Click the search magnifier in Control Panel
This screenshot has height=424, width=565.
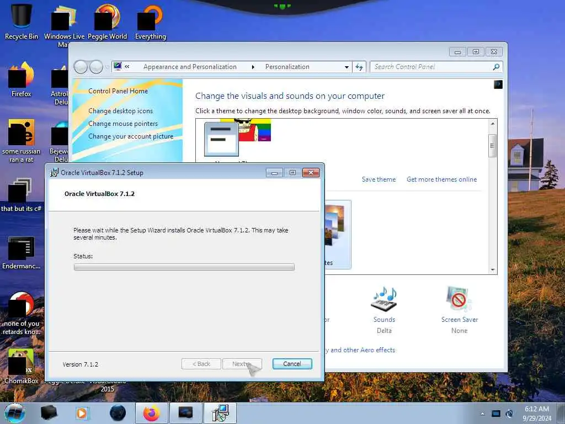click(x=496, y=67)
